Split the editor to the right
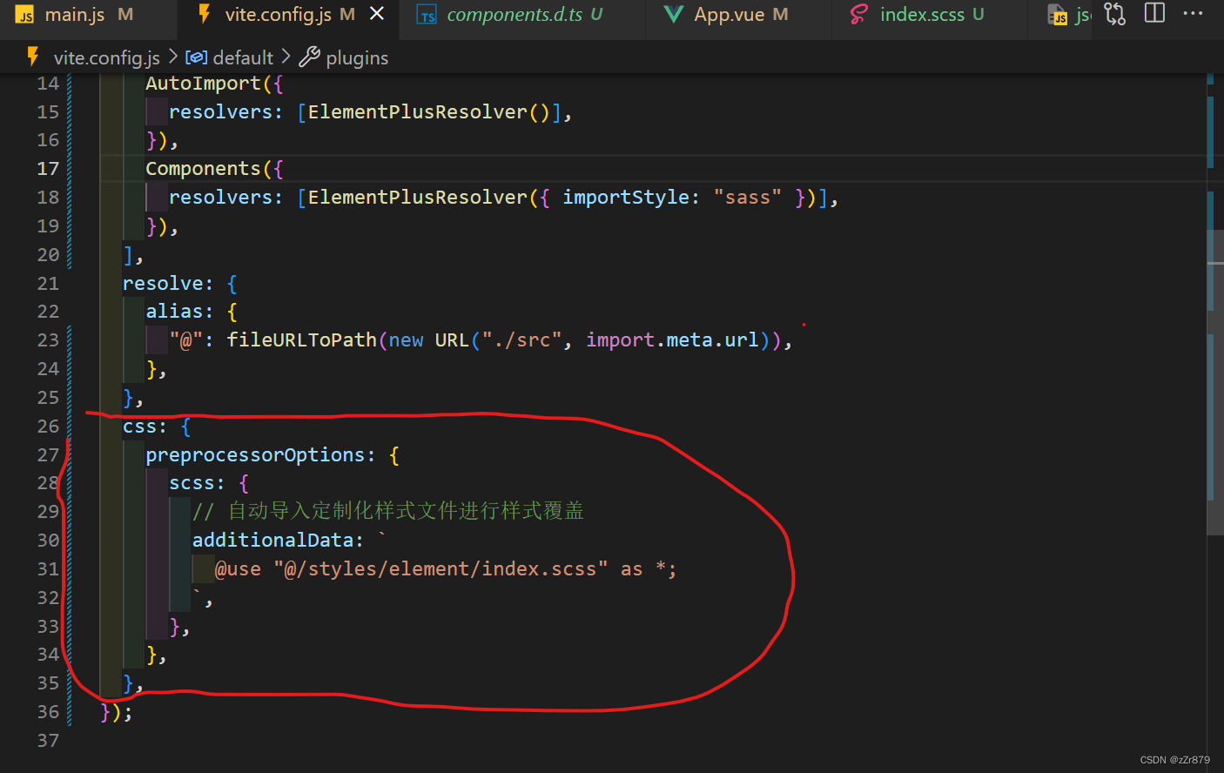 [x=1155, y=14]
